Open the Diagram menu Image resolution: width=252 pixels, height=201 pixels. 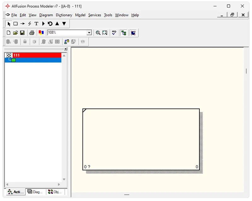(46, 15)
